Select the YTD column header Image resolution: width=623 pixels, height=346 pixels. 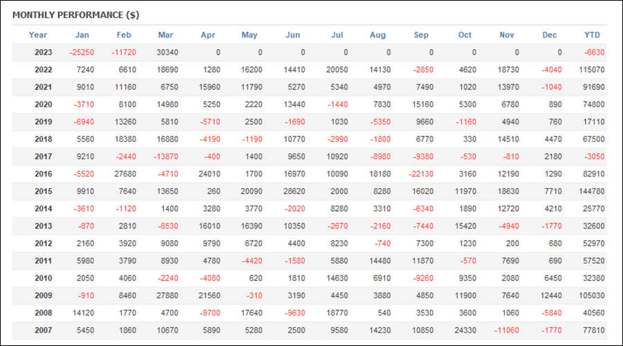click(x=592, y=35)
